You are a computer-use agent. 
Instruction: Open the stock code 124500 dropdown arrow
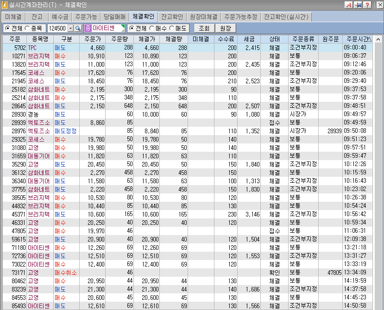point(70,28)
